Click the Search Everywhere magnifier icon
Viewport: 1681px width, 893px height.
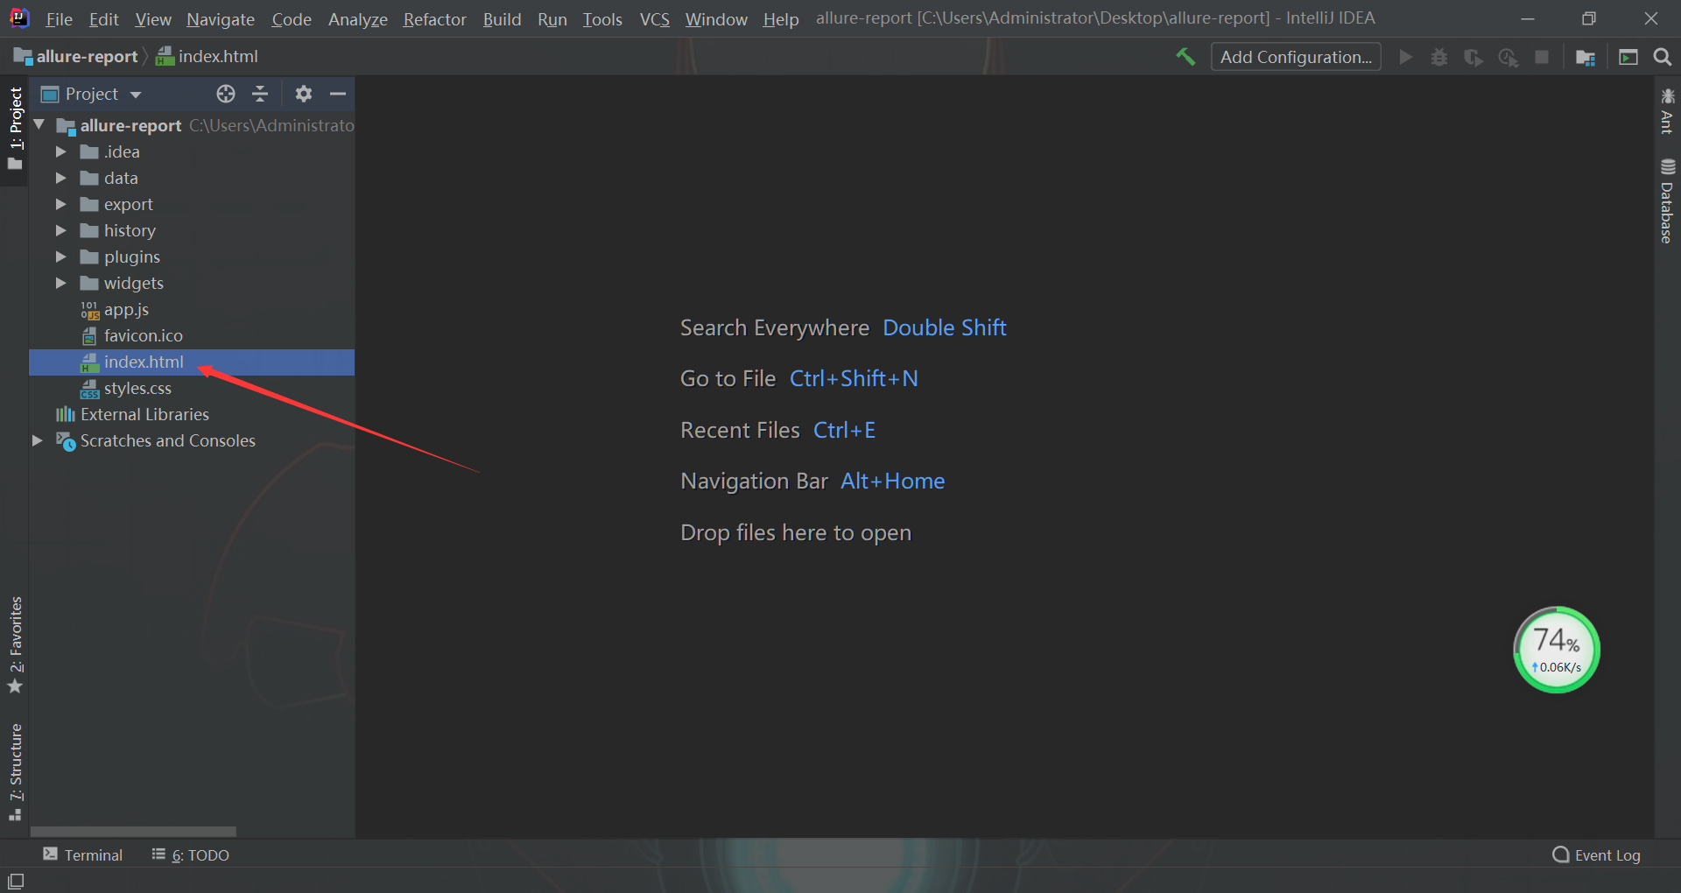point(1663,57)
